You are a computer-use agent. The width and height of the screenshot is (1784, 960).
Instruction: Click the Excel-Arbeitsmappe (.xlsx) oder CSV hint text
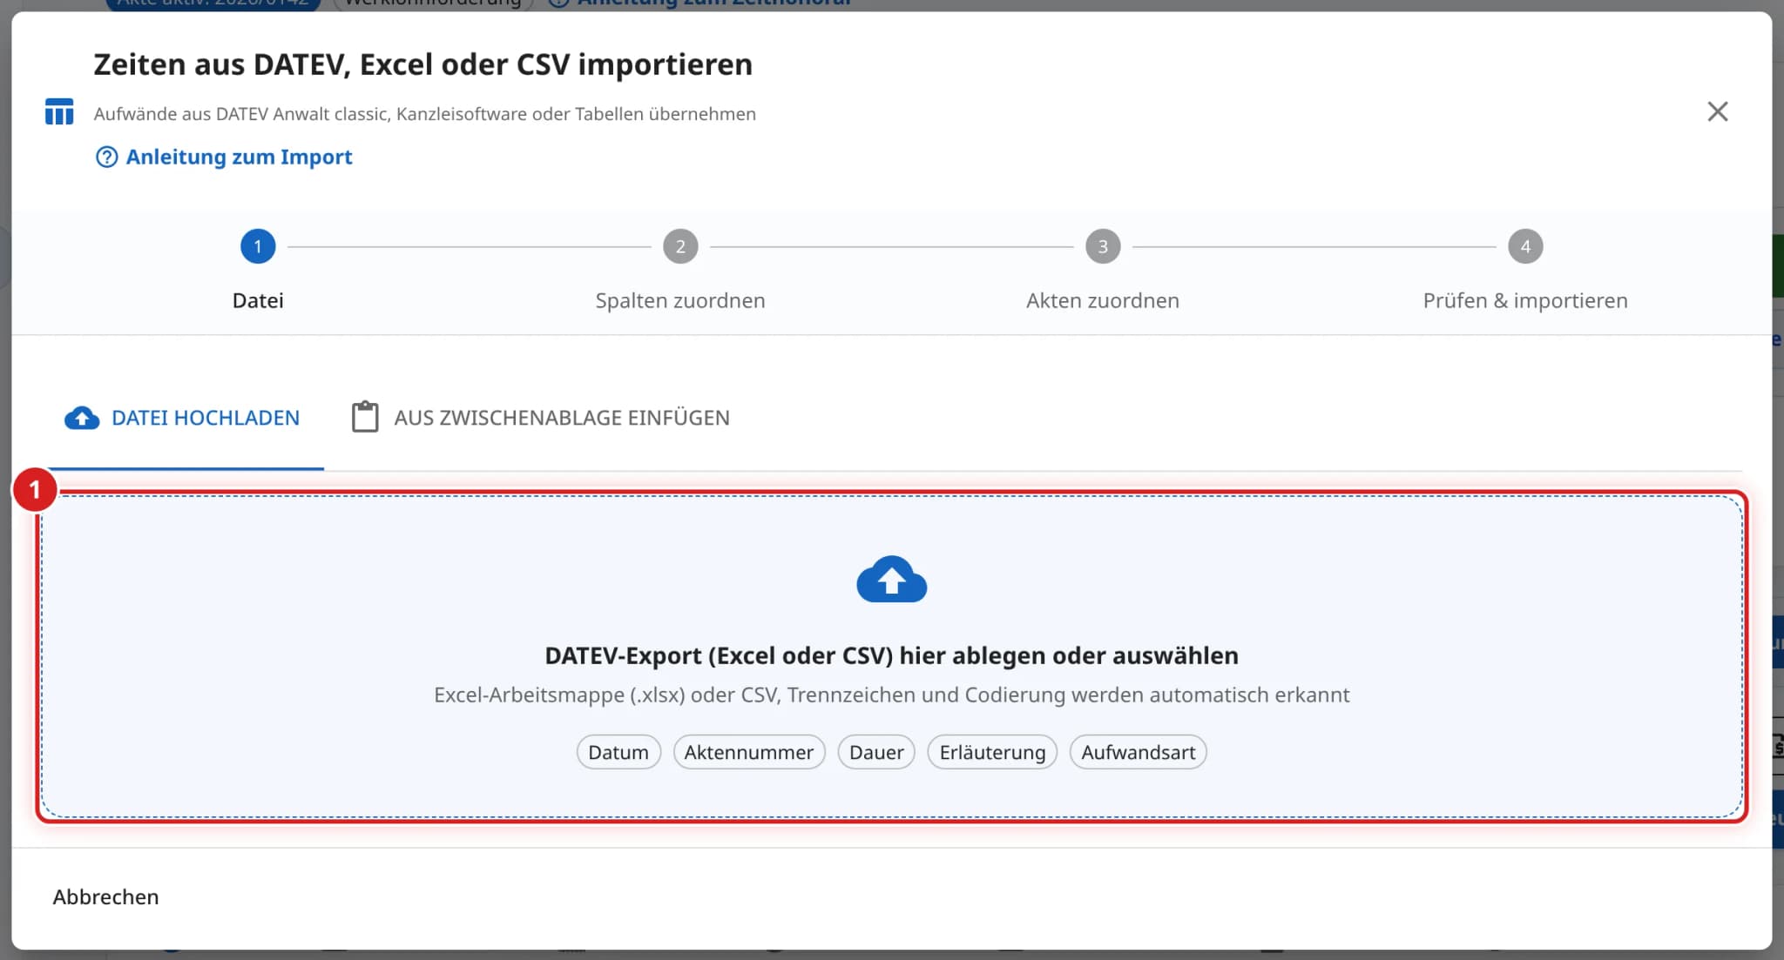click(891, 695)
